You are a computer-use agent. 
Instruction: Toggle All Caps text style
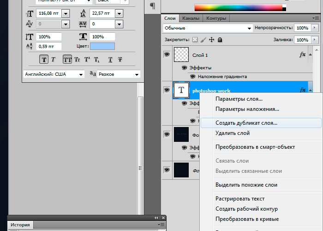pos(67,59)
